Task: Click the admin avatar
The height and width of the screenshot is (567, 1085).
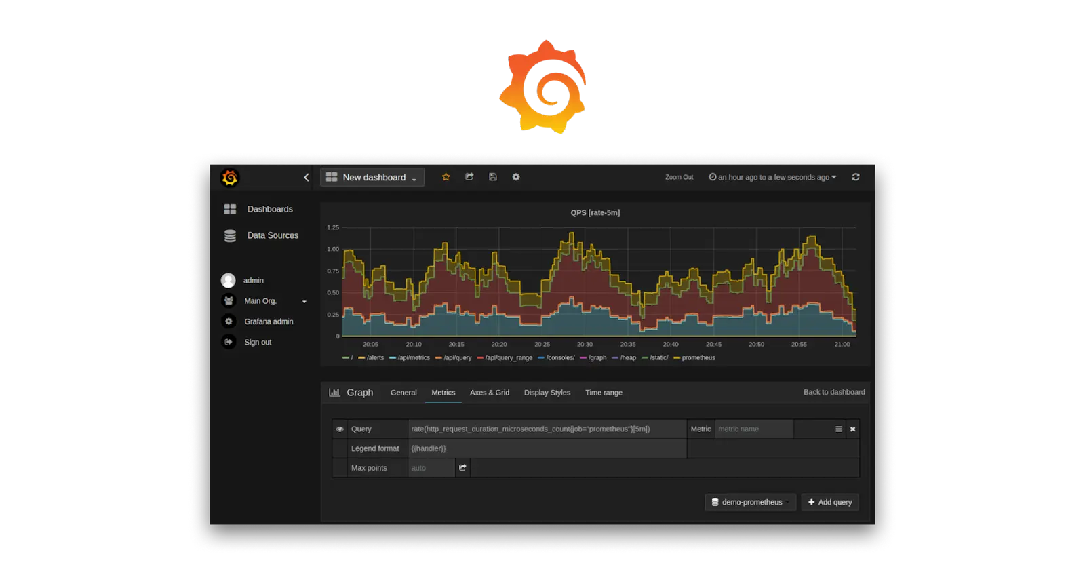Action: (x=229, y=280)
